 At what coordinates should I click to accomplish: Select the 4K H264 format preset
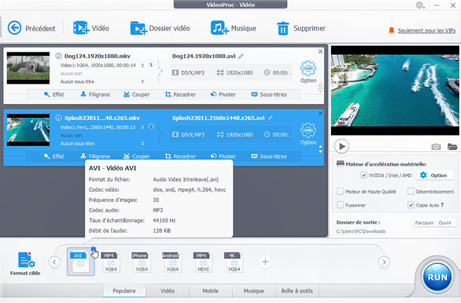click(234, 261)
